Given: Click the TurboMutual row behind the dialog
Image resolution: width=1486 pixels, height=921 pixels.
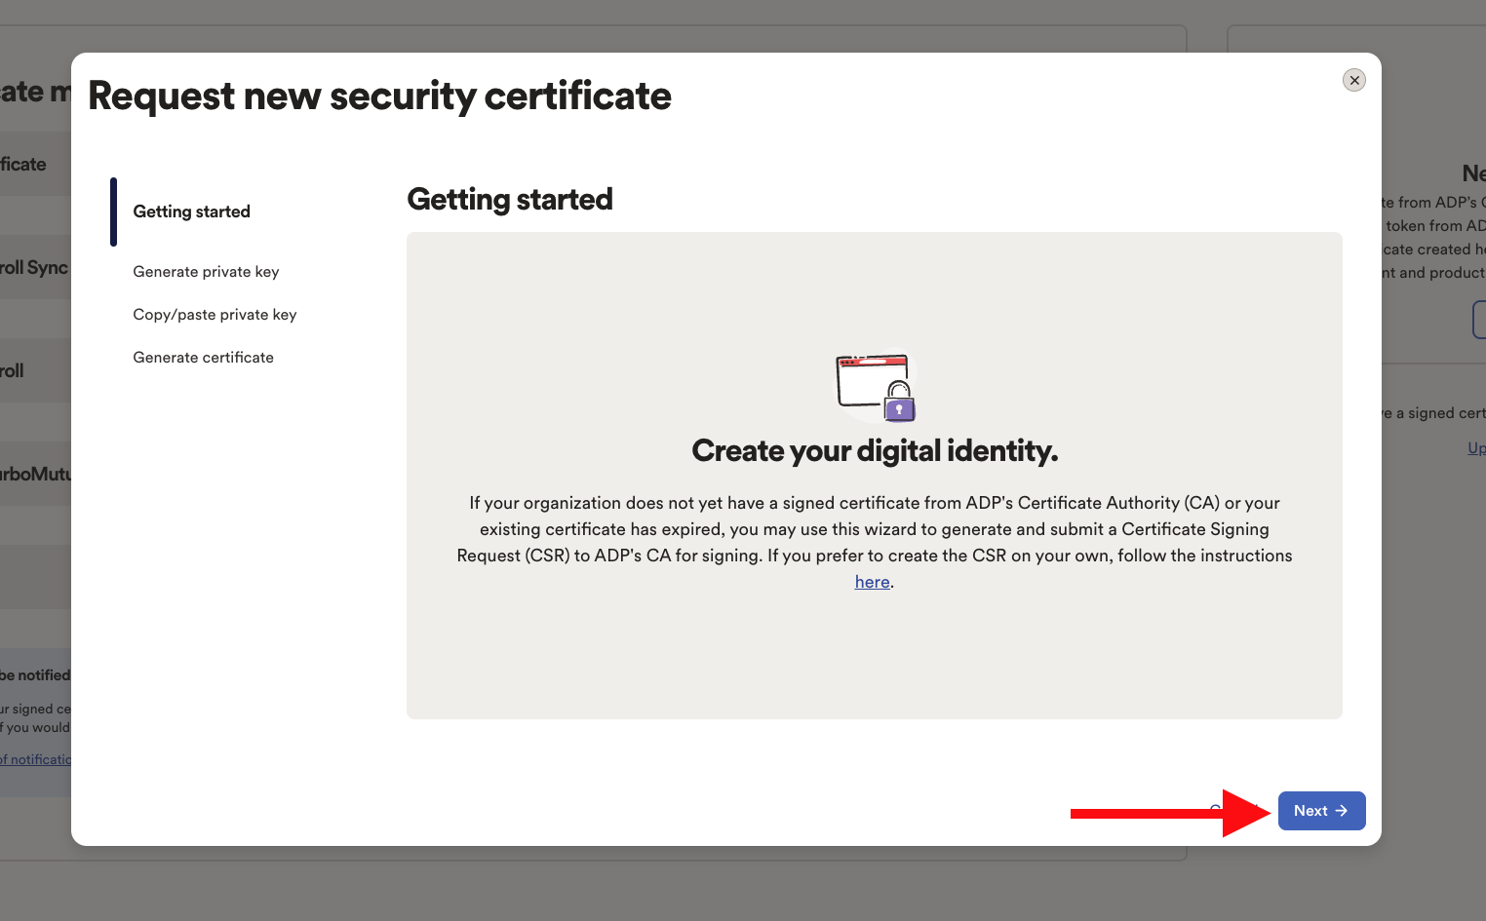Looking at the screenshot, I should click(x=36, y=474).
